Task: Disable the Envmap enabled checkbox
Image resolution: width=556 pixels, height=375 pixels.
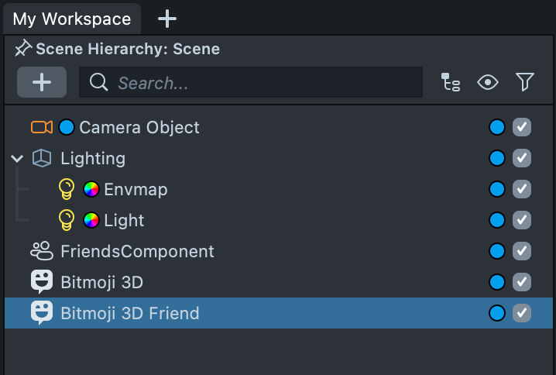Action: coord(522,189)
